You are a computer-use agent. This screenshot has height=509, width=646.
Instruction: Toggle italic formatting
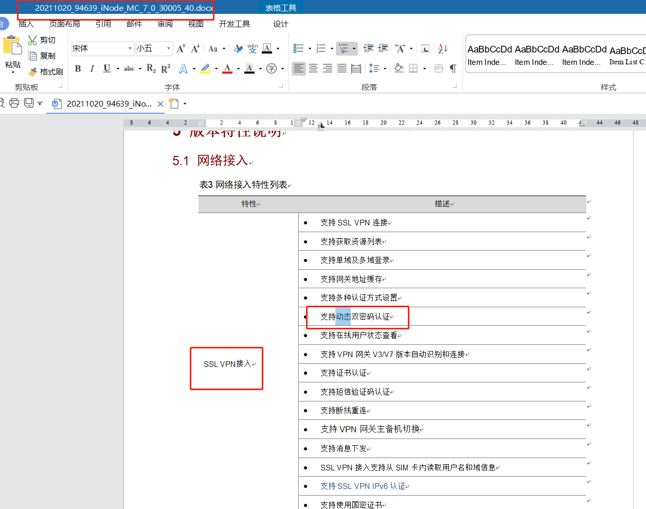tap(92, 68)
